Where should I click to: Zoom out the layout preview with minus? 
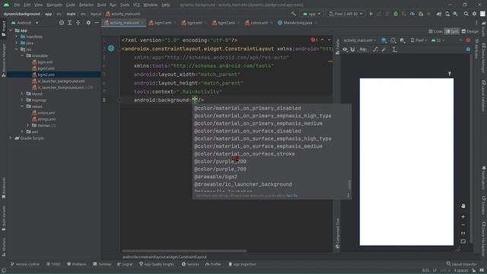coord(463,225)
